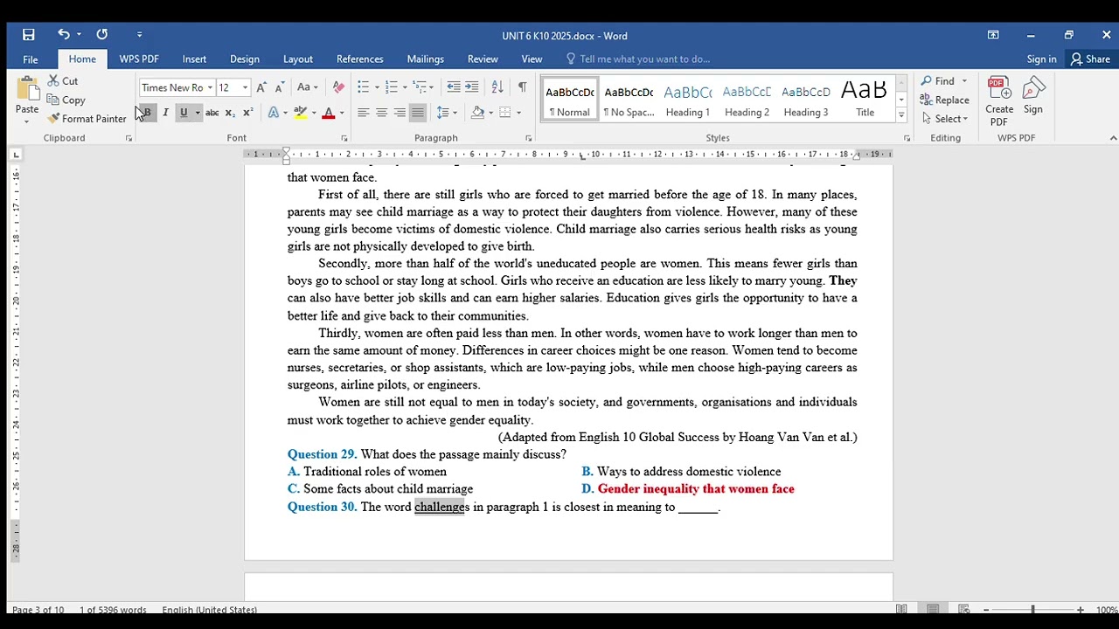The height and width of the screenshot is (629, 1119).
Task: Apply the Heading 3 style
Action: coord(806,99)
